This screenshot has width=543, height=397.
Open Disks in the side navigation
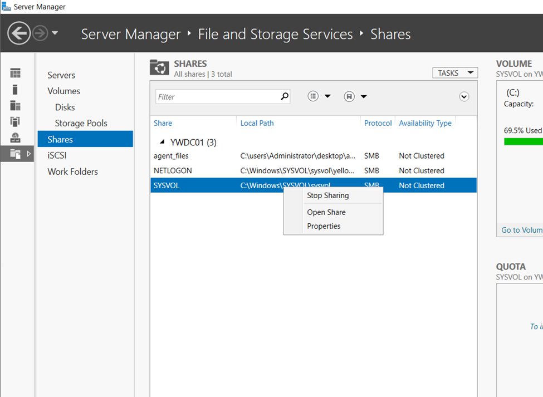(65, 107)
